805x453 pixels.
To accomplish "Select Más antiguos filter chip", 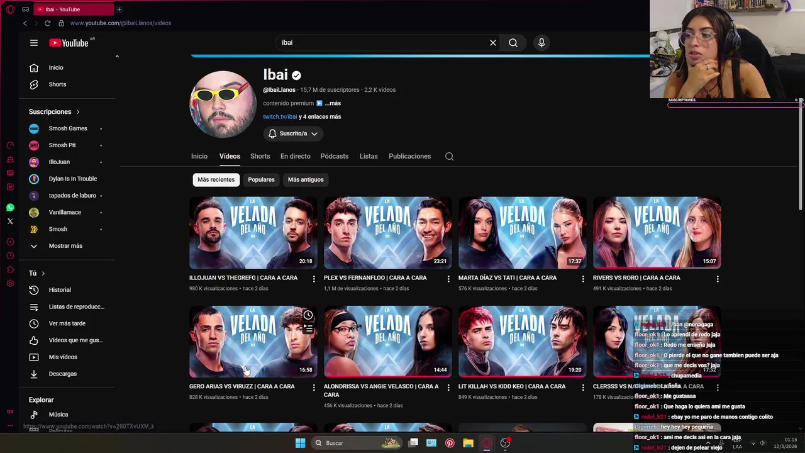I will point(306,180).
